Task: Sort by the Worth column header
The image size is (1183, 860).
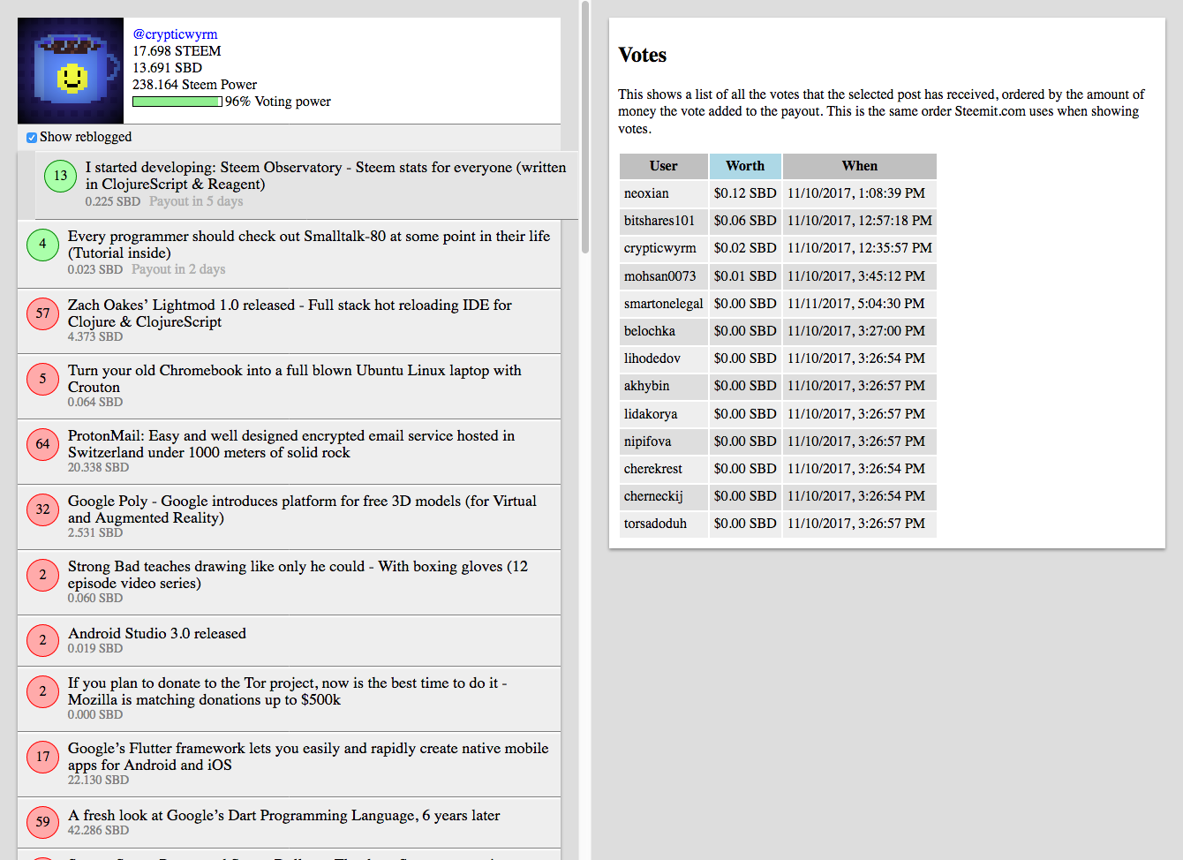Action: (745, 166)
